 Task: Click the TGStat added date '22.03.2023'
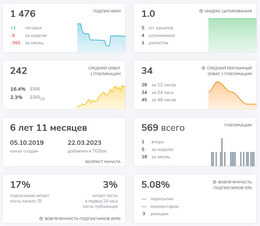coord(85,143)
